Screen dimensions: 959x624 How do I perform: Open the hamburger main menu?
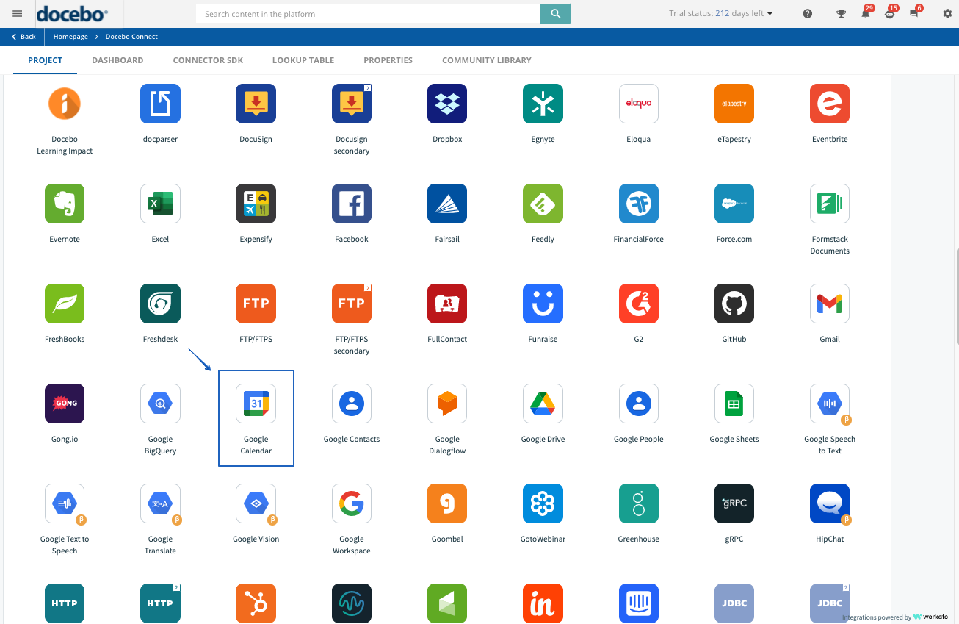coord(18,13)
